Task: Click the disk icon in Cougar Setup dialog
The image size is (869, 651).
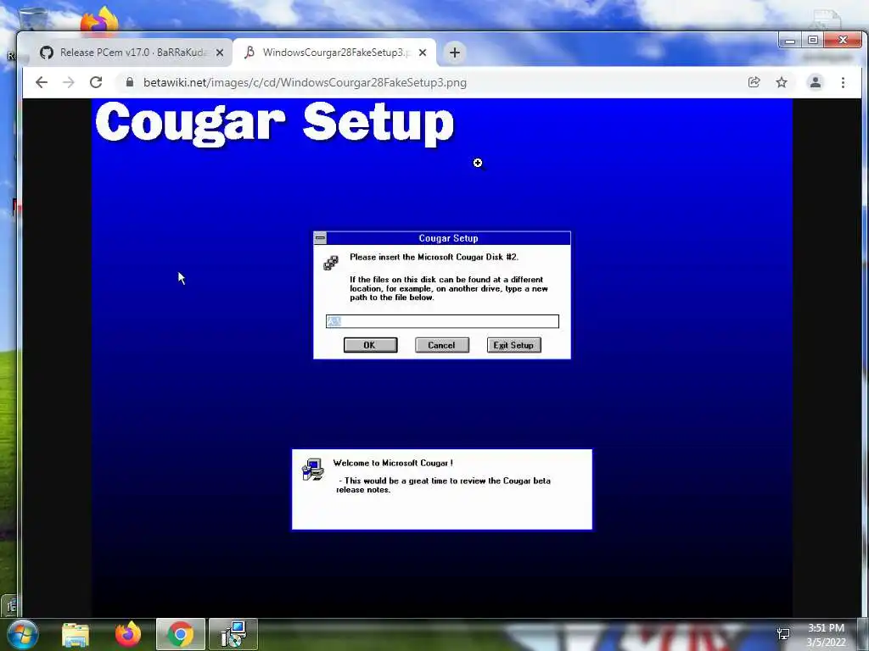Action: (331, 263)
